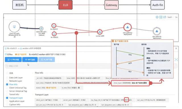
Task: Click the orange status tag beside 839us
Action: (21, 54)
